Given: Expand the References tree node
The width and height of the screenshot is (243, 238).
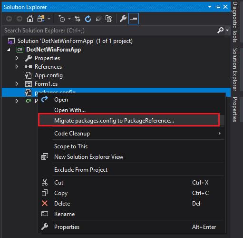Looking at the screenshot, I should click(17, 67).
